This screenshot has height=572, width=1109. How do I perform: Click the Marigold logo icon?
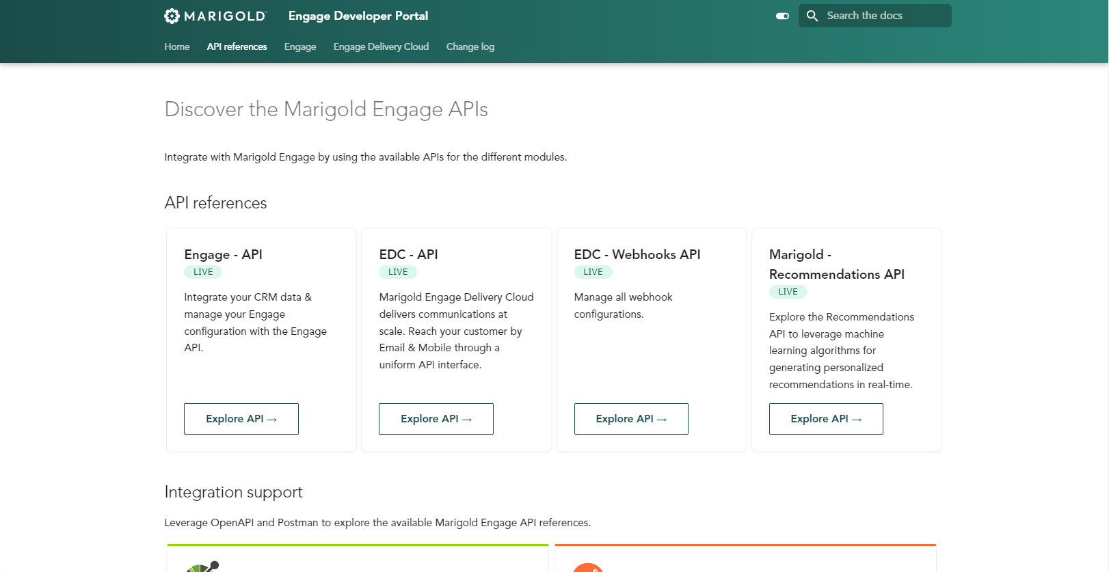[172, 16]
